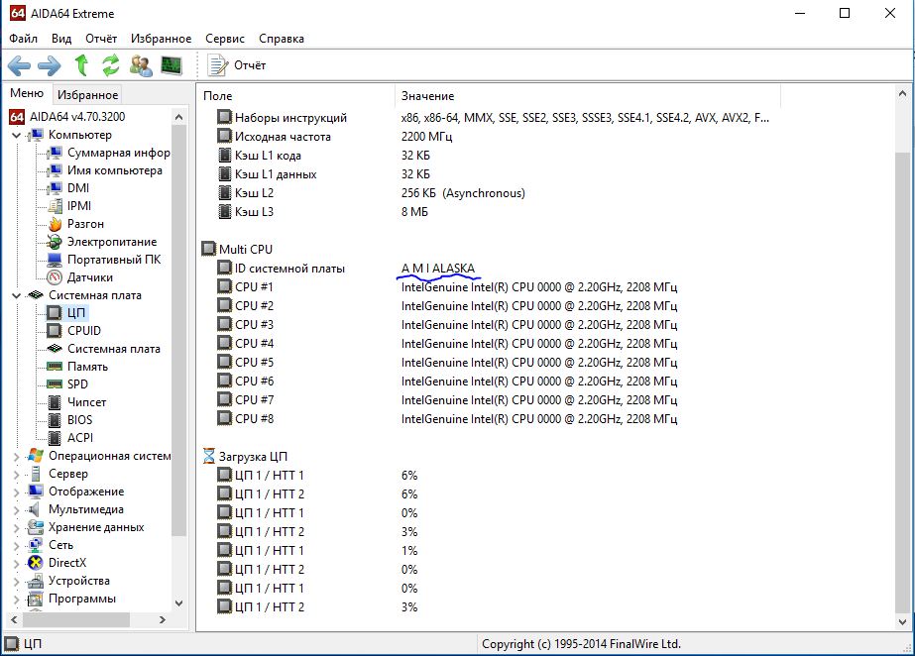Select the Устройства devices icon
Image resolution: width=915 pixels, height=656 pixels.
point(36,581)
